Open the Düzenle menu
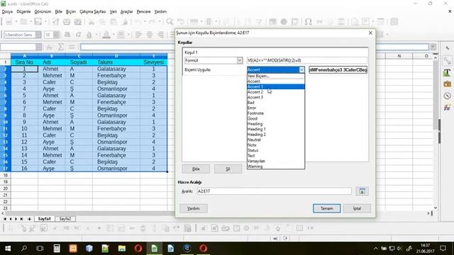454x255 pixels. pyautogui.click(x=23, y=11)
